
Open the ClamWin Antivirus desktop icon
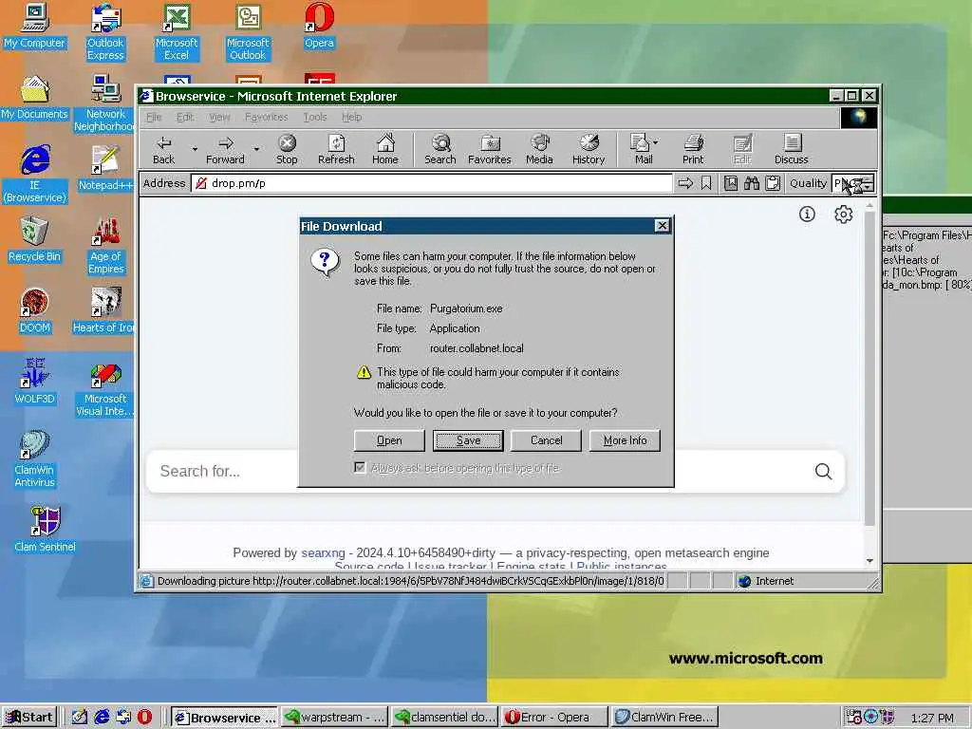coord(35,458)
